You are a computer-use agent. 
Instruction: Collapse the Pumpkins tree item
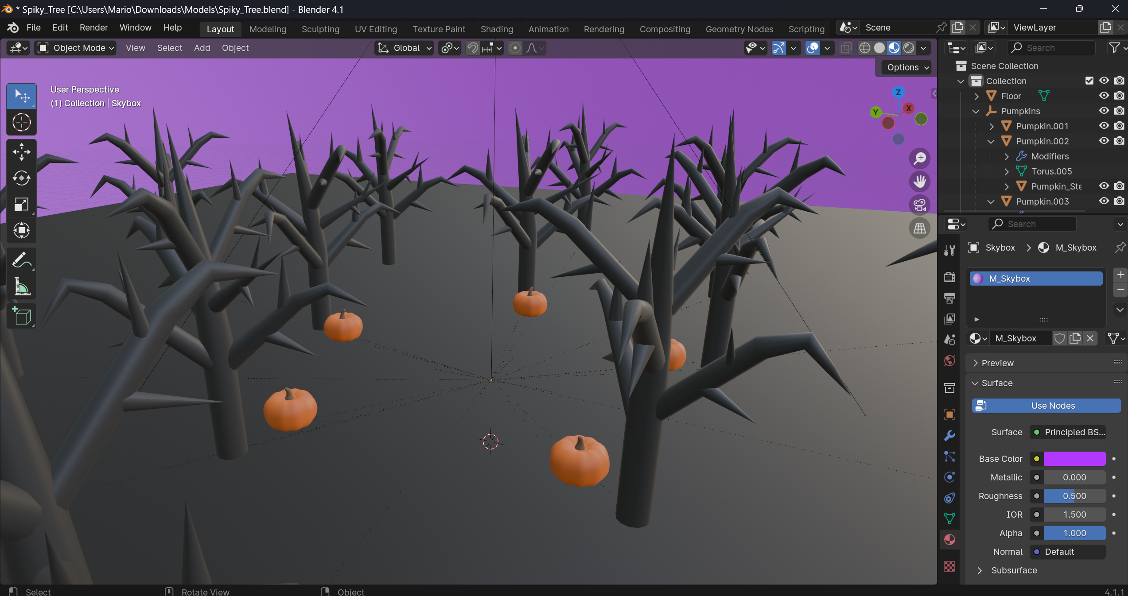(976, 111)
